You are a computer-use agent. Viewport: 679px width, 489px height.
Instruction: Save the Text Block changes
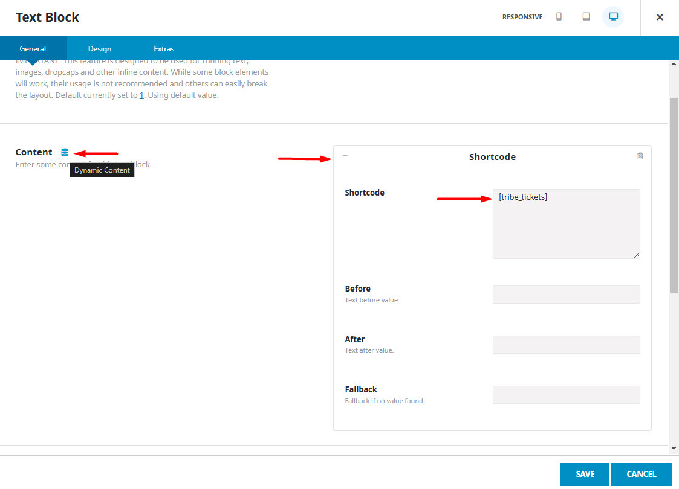584,475
